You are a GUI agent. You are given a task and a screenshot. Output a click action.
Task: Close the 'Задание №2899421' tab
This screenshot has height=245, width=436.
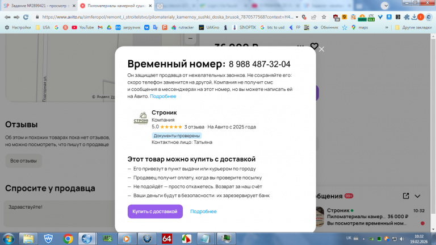(x=74, y=6)
